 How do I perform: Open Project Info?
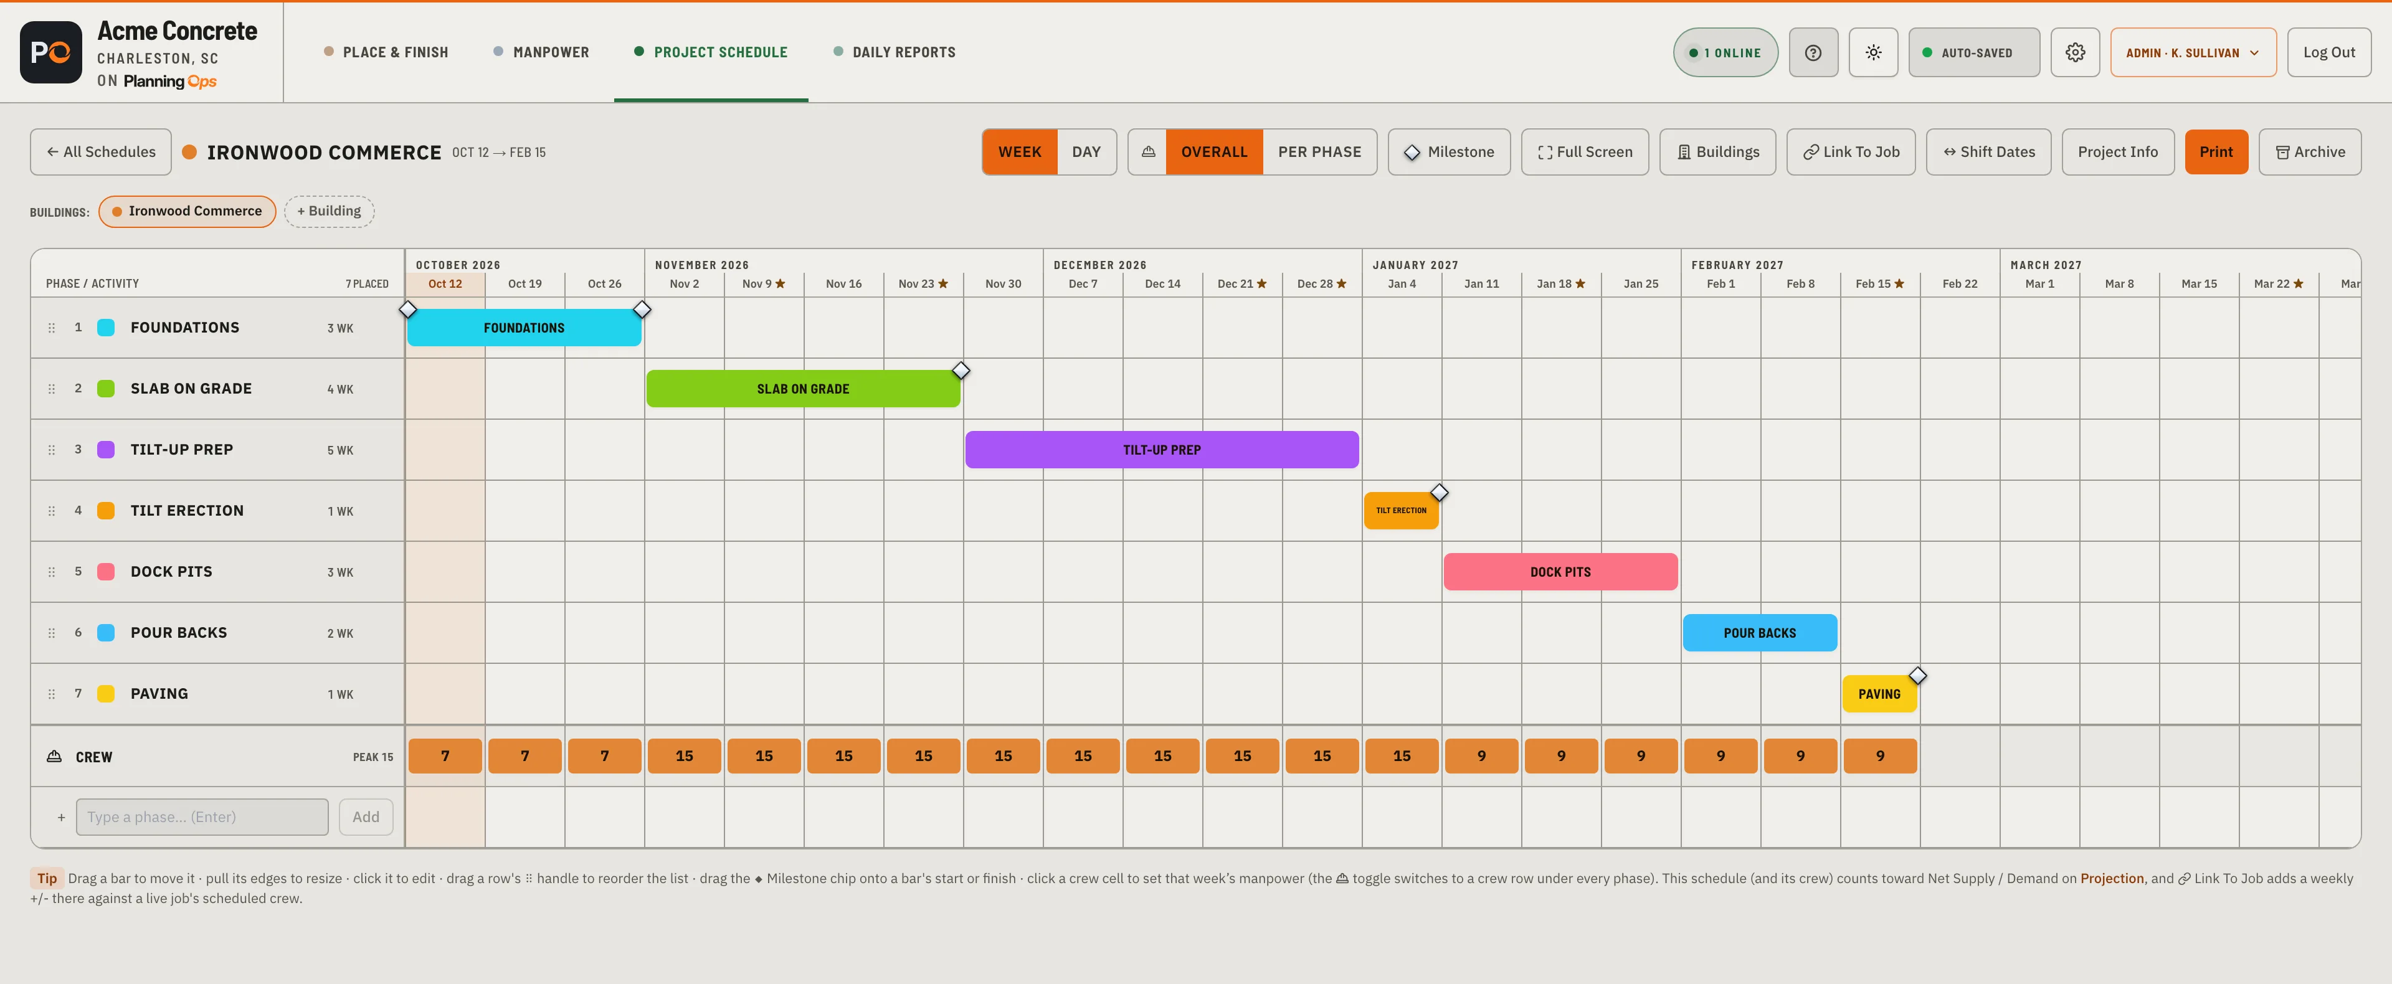pyautogui.click(x=2117, y=152)
